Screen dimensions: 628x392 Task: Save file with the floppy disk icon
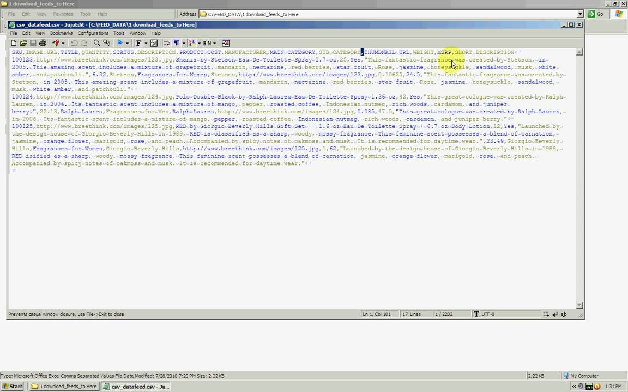33,43
